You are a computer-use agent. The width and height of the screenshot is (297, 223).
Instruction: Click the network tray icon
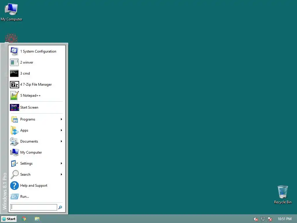click(262, 219)
